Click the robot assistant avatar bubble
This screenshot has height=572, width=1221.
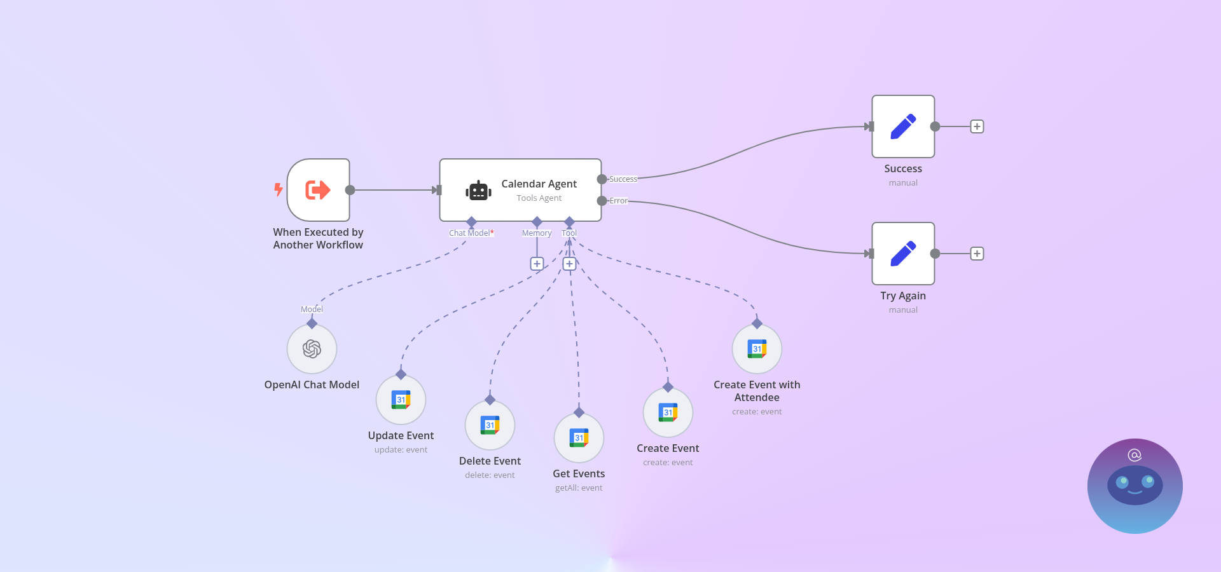1135,486
